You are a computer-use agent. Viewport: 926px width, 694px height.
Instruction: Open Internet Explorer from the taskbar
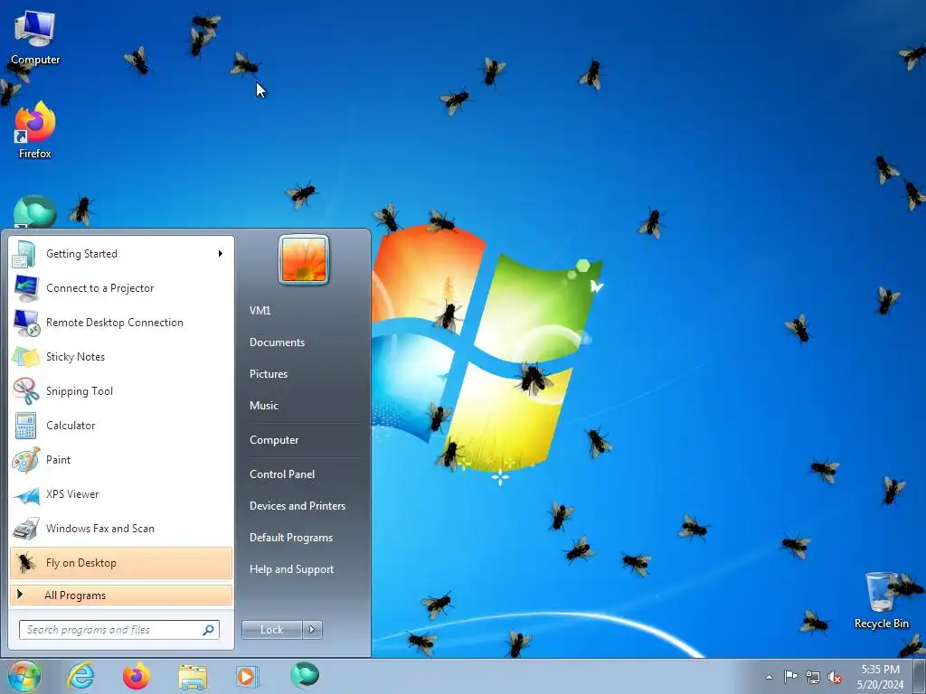click(80, 676)
